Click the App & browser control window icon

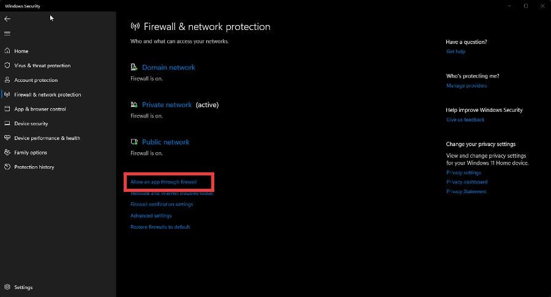[x=7, y=109]
